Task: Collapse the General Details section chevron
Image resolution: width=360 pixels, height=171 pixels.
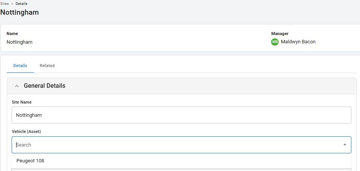Action: coord(17,86)
